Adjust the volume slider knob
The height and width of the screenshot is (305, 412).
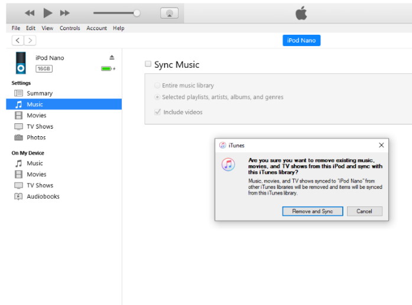tap(137, 13)
